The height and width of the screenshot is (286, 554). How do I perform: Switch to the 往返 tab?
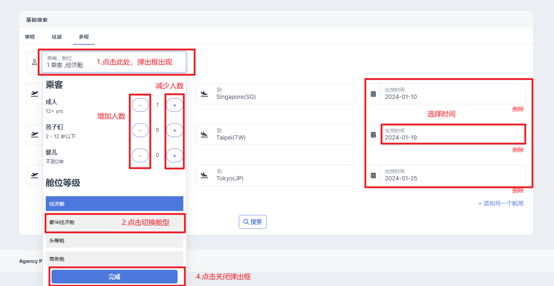pyautogui.click(x=57, y=37)
